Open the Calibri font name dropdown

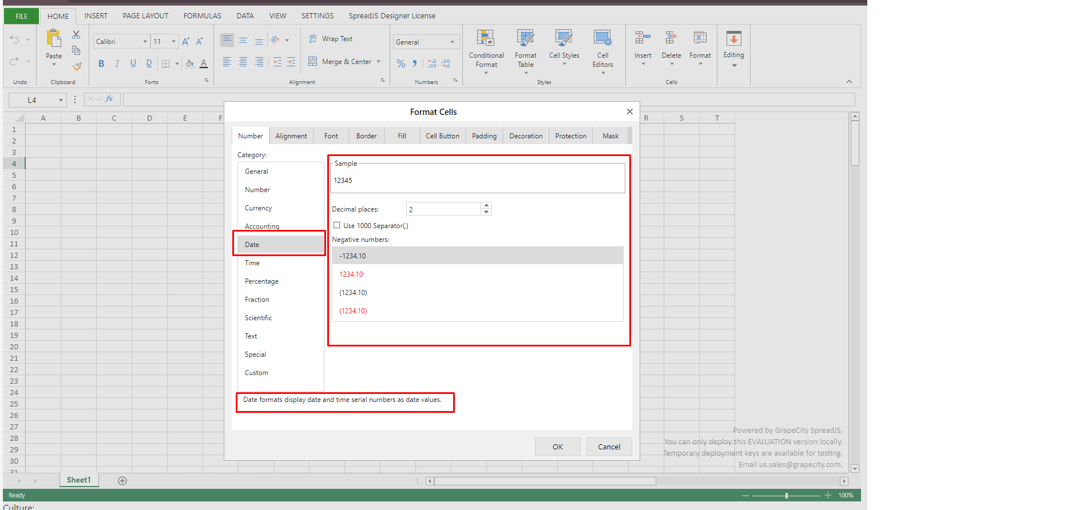[145, 42]
